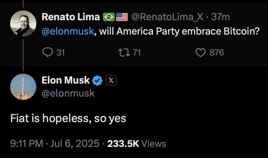Click the blue verified badge beside Elon Musk

97,81
